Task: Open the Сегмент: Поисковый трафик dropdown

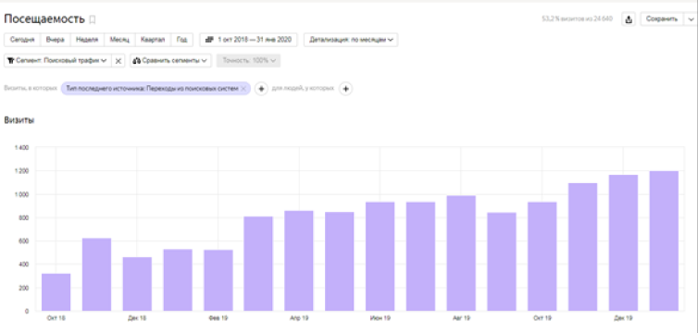Action: pos(57,61)
